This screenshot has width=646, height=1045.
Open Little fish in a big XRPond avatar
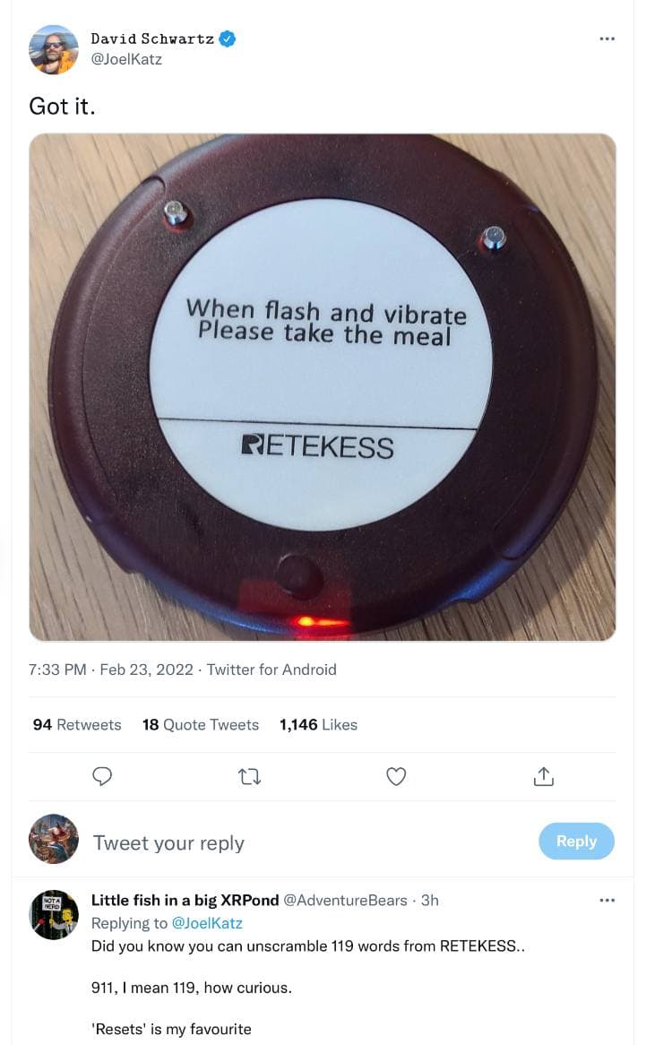(x=54, y=914)
